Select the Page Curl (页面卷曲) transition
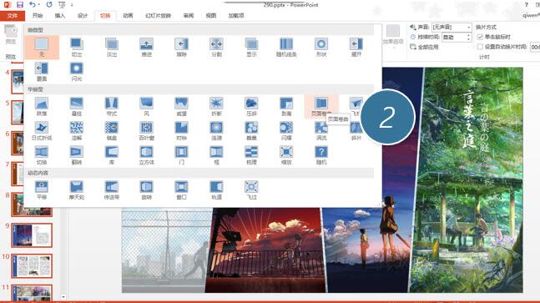This screenshot has height=303, width=540. 321,106
